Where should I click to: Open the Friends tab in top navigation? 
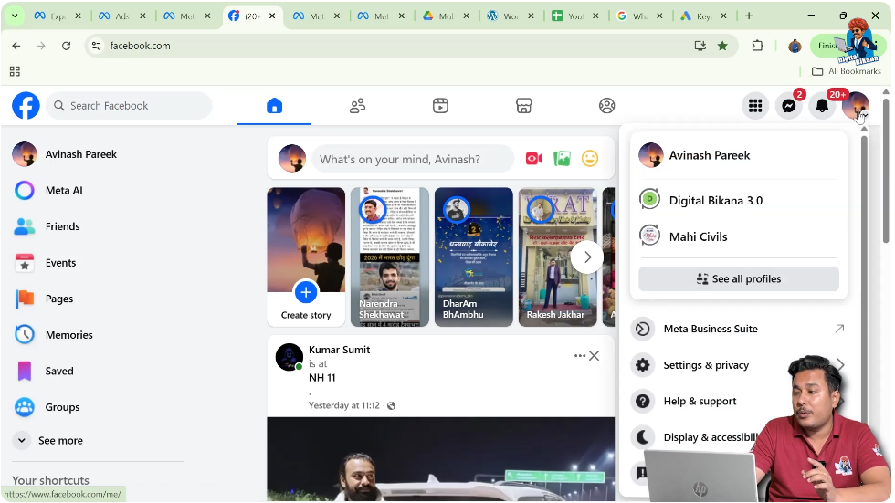(357, 106)
